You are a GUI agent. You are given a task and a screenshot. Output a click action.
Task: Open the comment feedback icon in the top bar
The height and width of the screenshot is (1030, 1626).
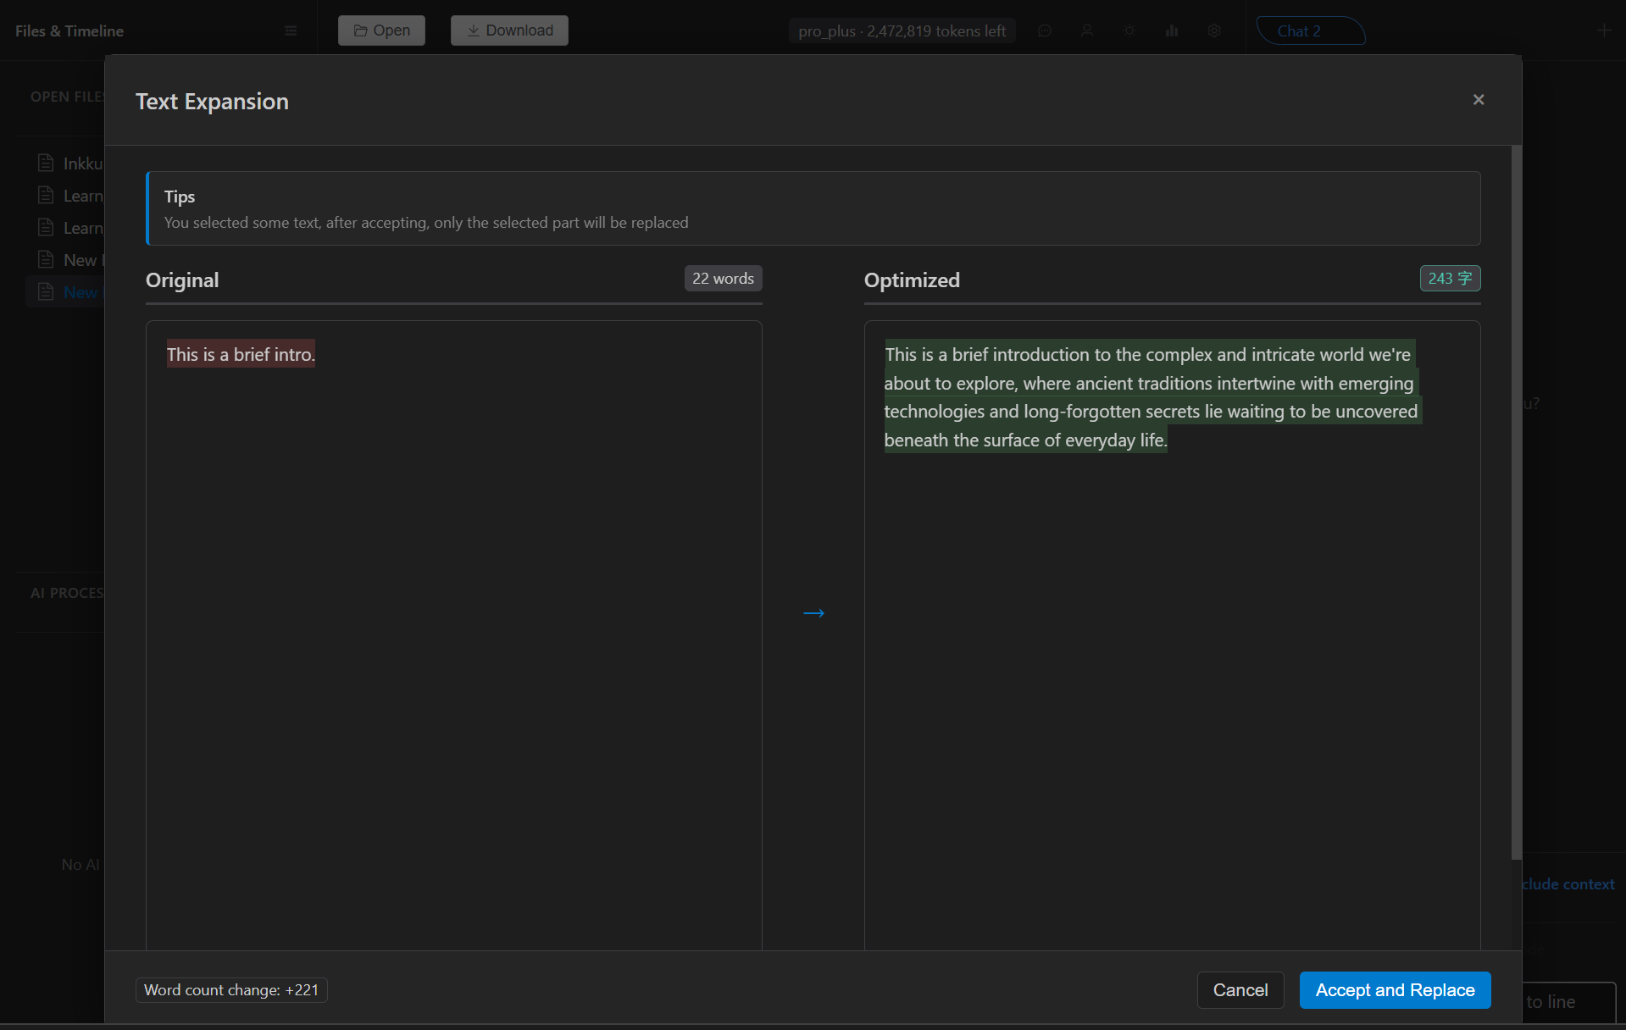[x=1044, y=30]
